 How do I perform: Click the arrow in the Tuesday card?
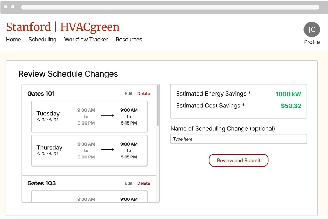coord(108,115)
